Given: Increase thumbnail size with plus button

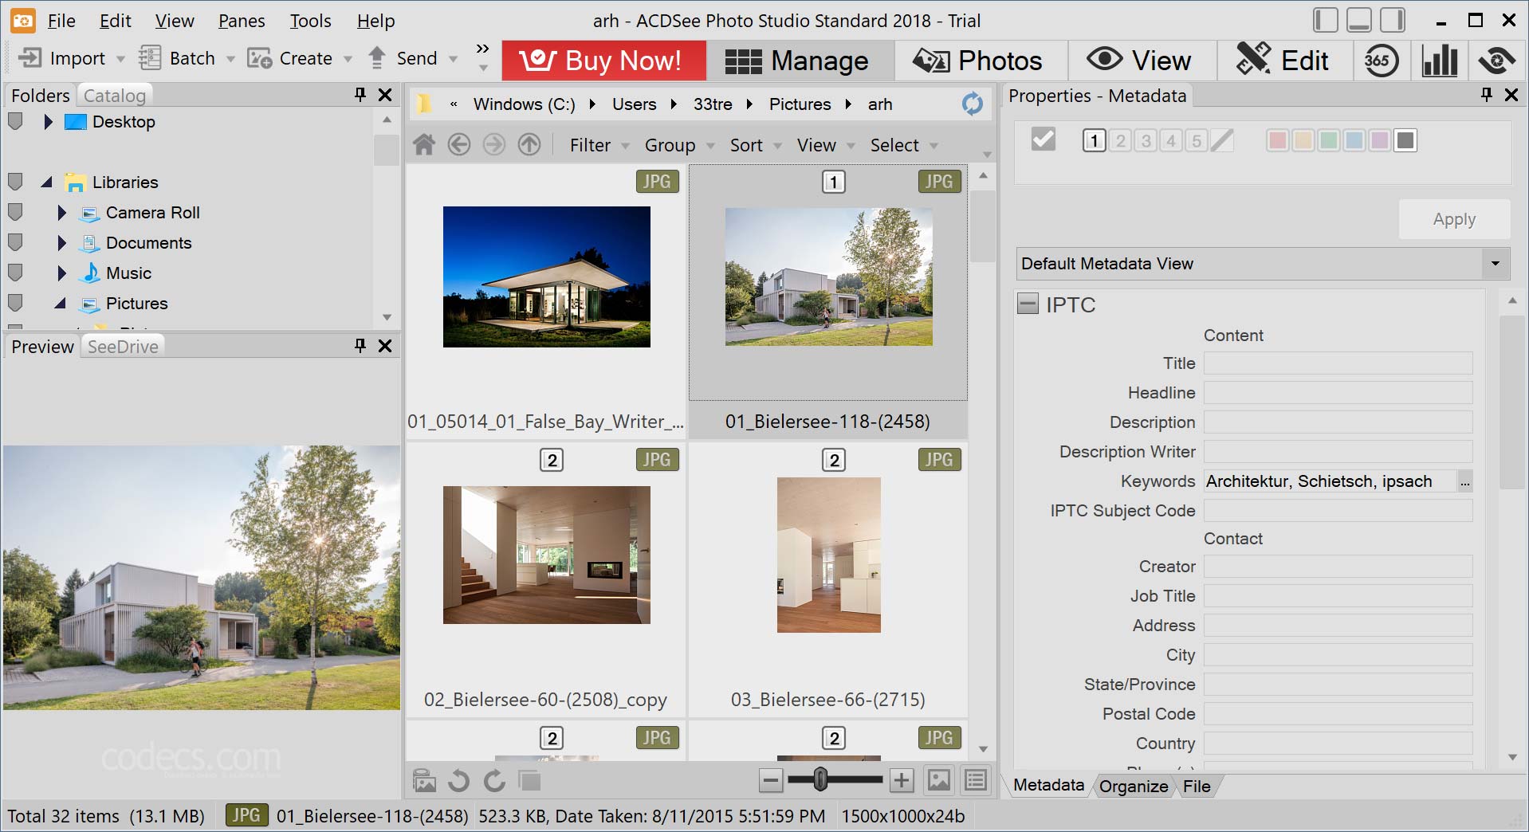Looking at the screenshot, I should [902, 780].
